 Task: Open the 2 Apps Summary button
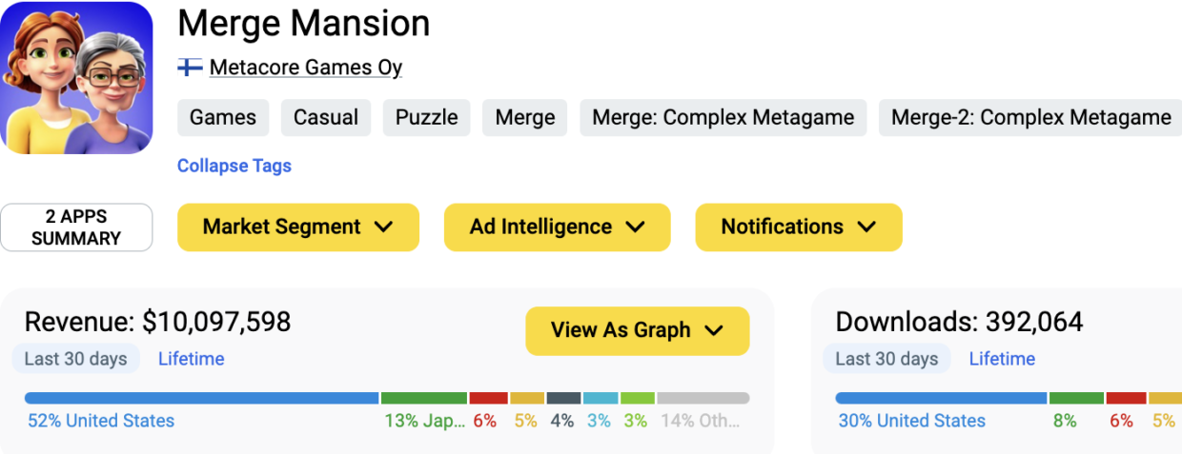coord(76,227)
